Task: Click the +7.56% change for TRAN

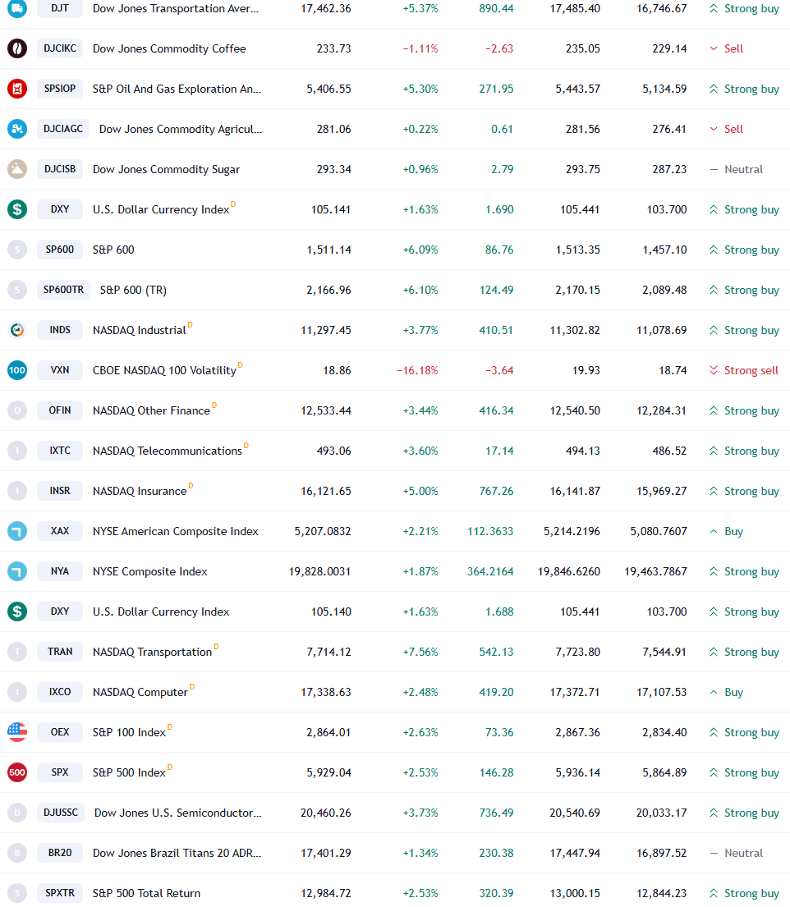Action: pyautogui.click(x=420, y=652)
